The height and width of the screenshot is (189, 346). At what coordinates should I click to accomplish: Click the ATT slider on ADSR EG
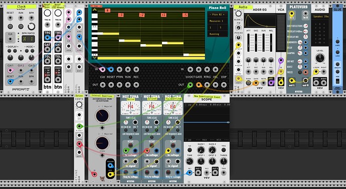[x=248, y=43]
